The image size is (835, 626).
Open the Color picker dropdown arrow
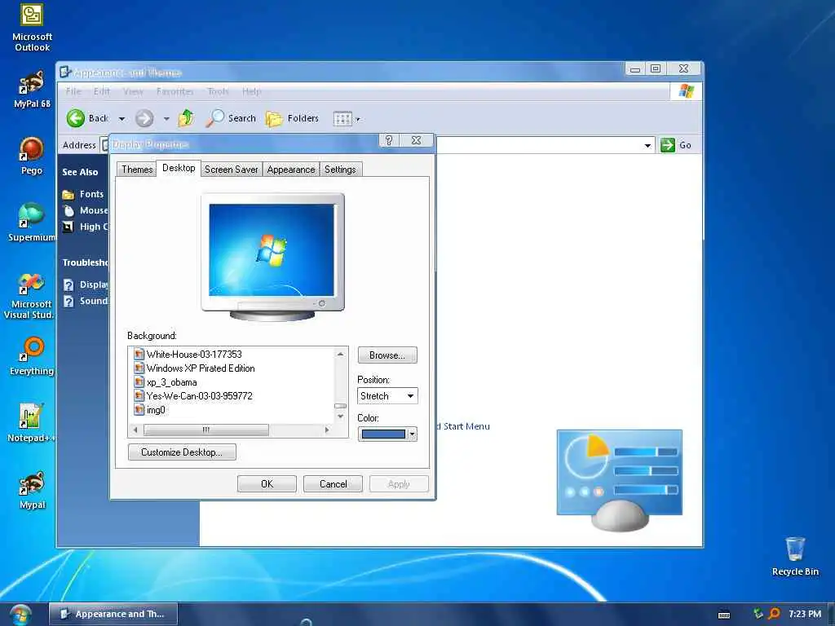point(412,434)
